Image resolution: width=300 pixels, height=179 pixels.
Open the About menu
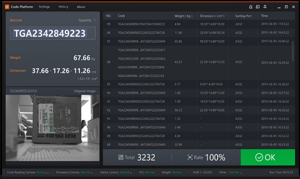[x=81, y=7]
